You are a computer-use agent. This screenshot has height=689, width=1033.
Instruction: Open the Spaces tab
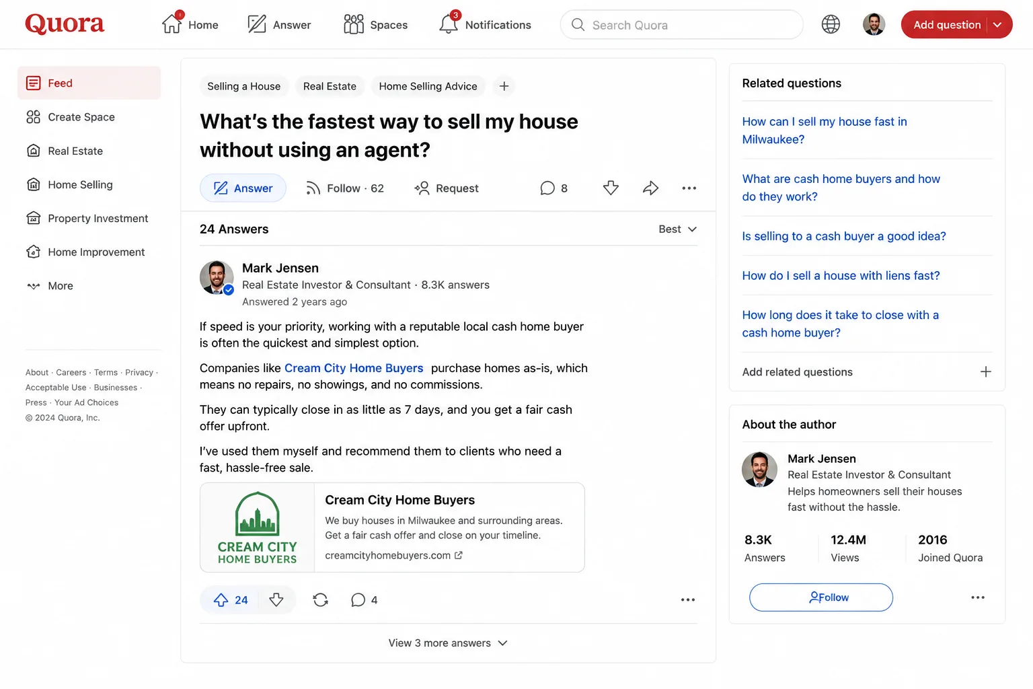pyautogui.click(x=375, y=25)
